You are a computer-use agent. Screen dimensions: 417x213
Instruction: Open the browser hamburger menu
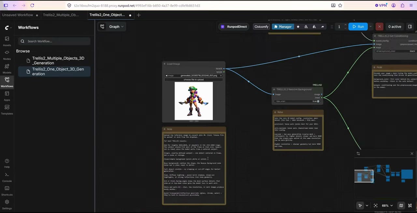411,5
